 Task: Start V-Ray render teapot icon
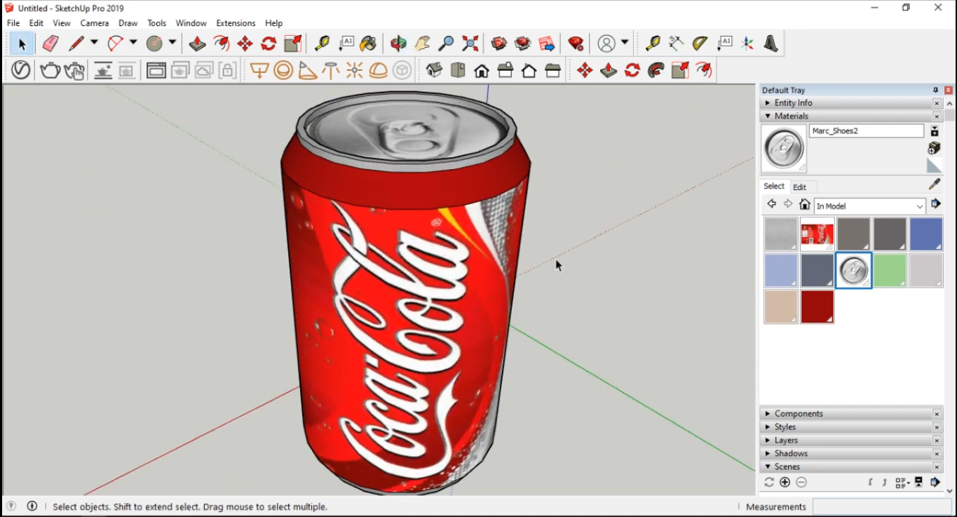pos(50,70)
